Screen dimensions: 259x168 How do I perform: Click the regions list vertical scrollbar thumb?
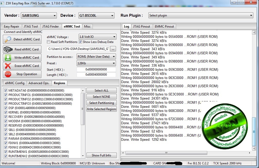(83, 109)
